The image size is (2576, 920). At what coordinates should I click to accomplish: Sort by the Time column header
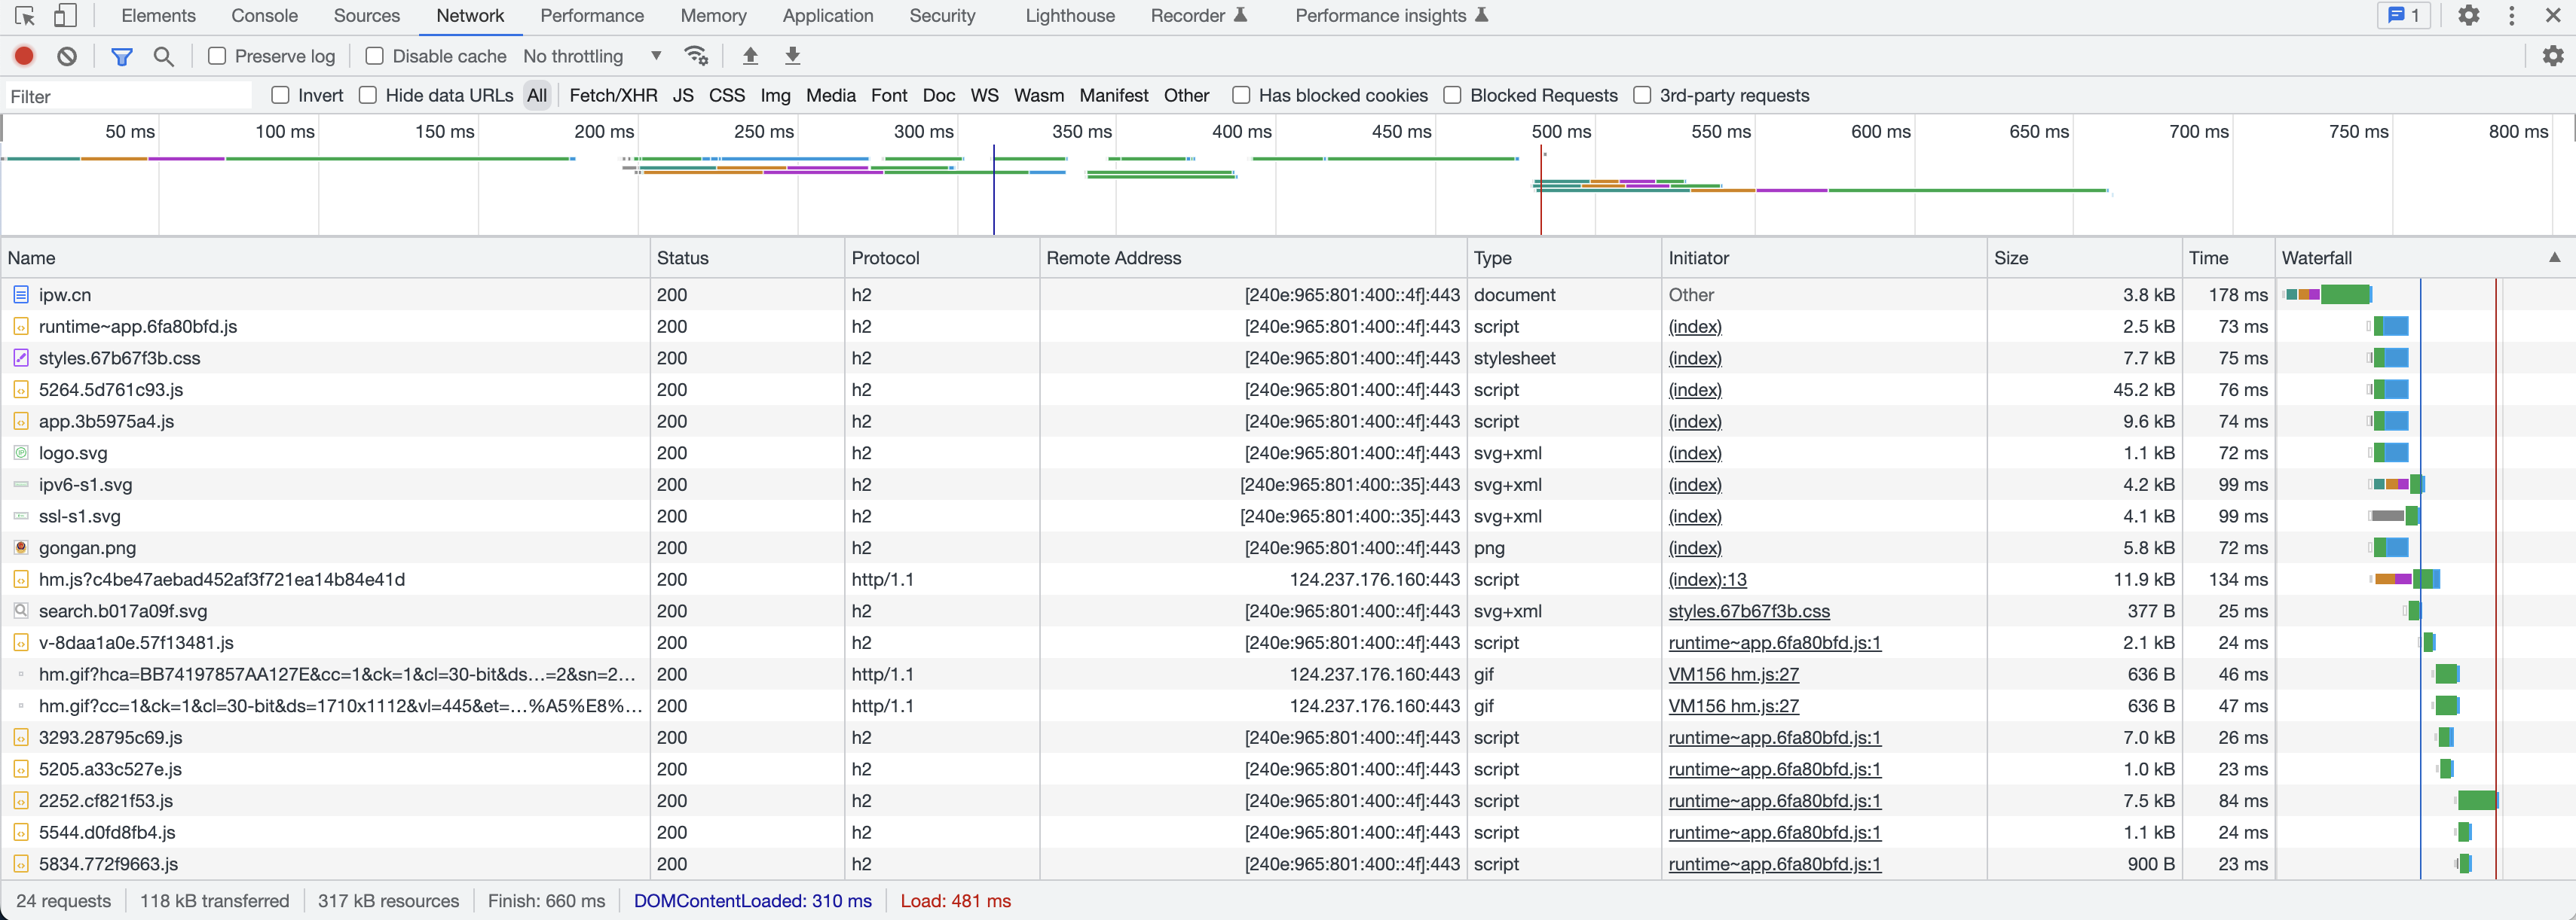click(2228, 257)
